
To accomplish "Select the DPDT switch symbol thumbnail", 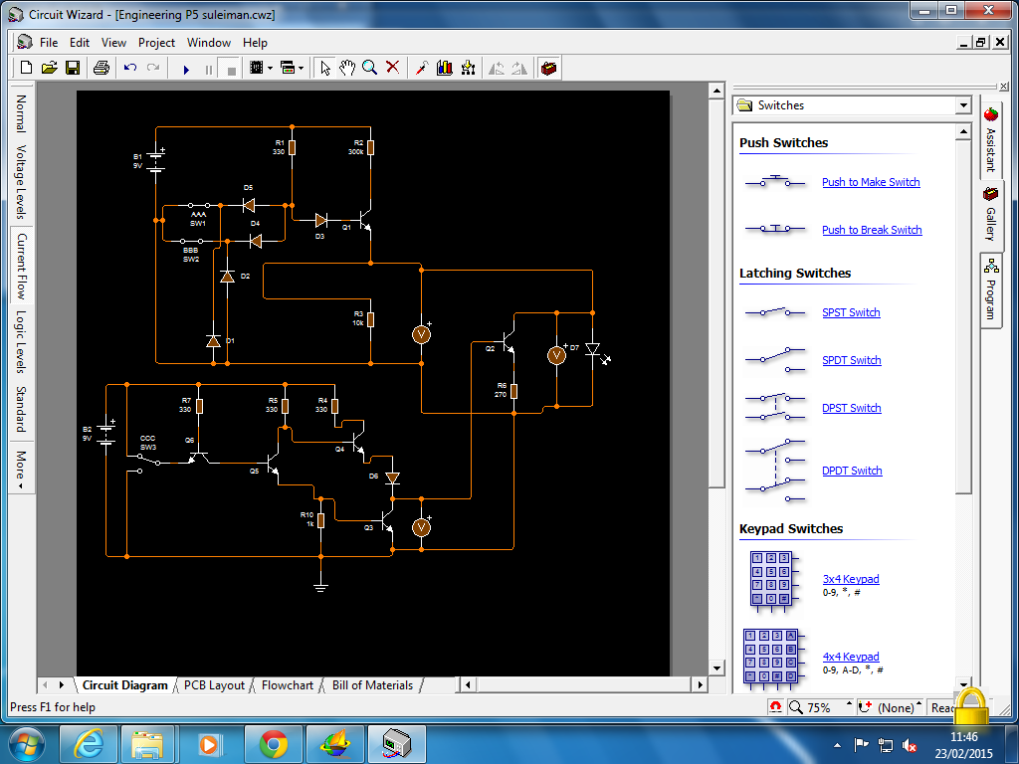I will (774, 471).
